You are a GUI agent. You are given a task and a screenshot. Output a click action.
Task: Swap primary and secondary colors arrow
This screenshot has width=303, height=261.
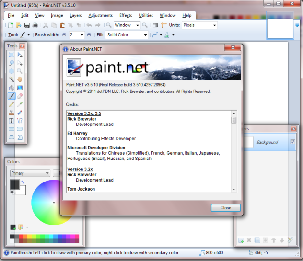(x=23, y=182)
